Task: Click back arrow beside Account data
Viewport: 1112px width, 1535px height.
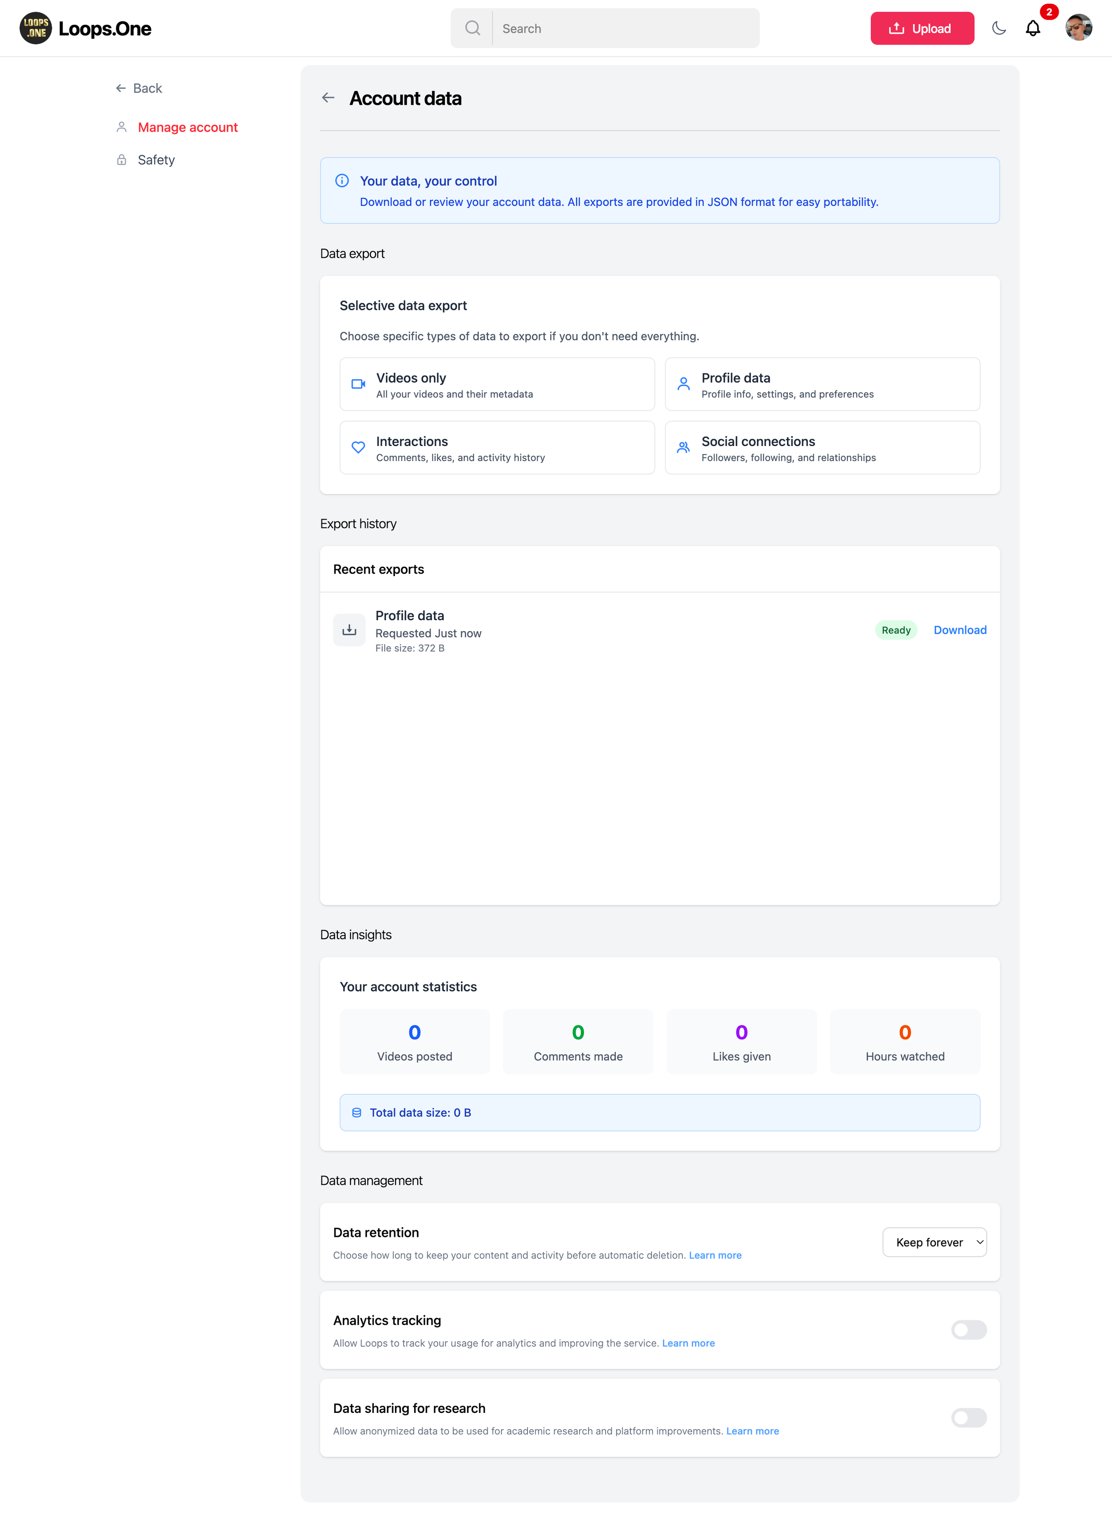Action: 329,98
